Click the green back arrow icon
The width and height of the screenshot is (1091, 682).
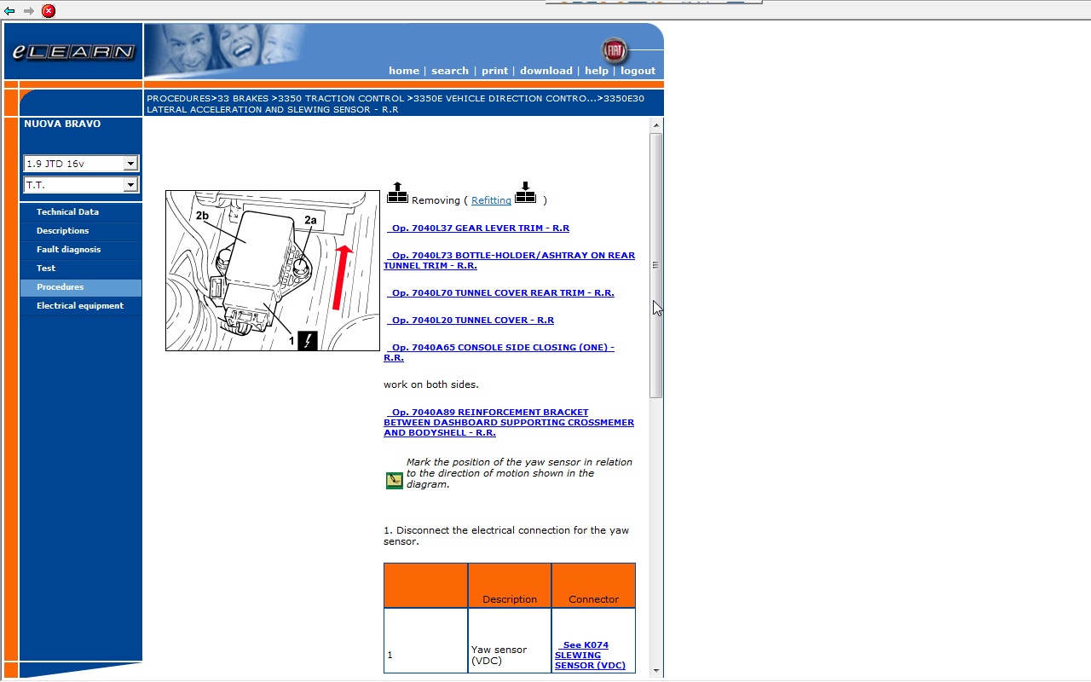point(9,11)
